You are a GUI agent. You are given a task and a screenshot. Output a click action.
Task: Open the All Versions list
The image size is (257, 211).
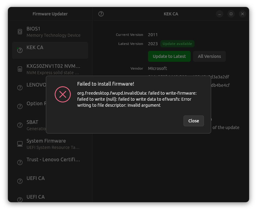209,56
